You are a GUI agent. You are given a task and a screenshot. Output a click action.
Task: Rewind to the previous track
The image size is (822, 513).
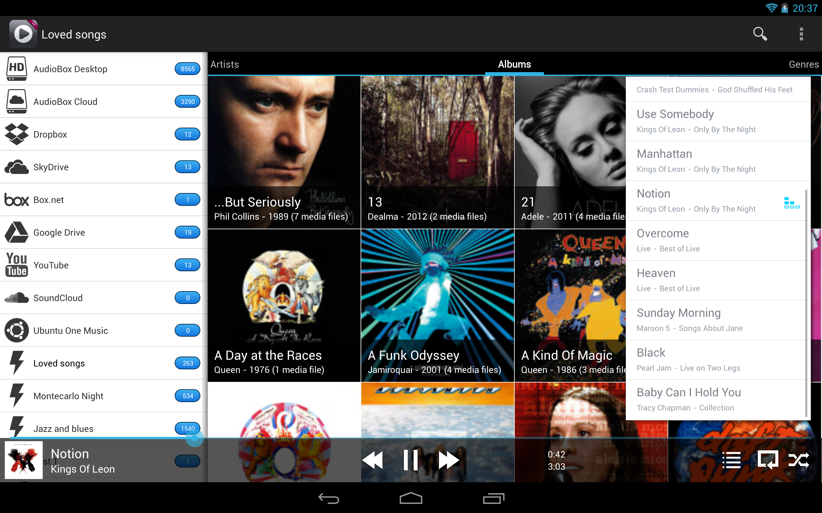(x=372, y=460)
